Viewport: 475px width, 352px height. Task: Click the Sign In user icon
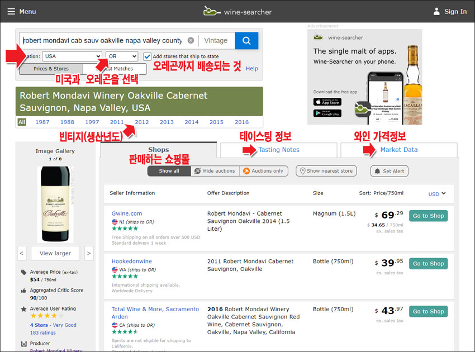point(436,12)
